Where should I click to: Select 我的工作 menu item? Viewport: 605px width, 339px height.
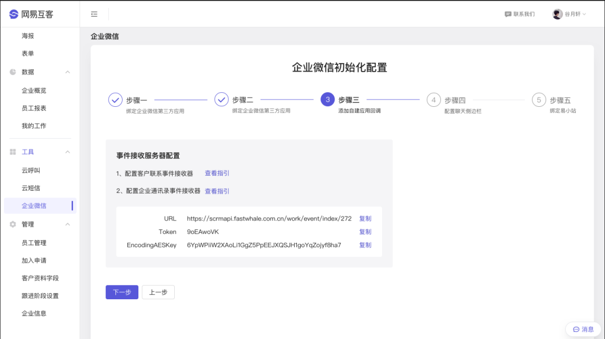(34, 126)
